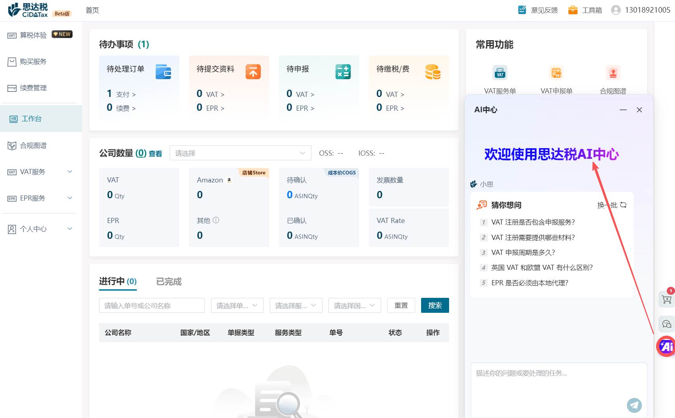
Task: Open the VAT申报单 shortcut icon
Action: click(556, 73)
